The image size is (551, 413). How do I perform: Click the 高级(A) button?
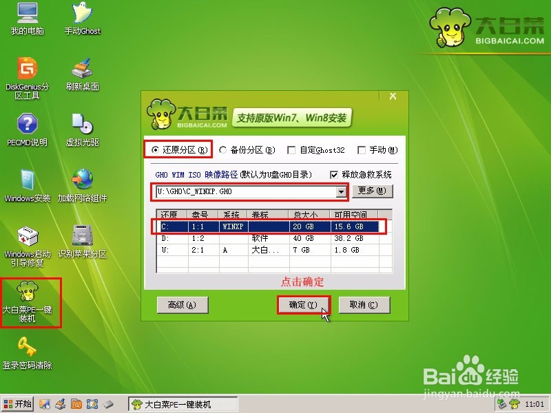(x=183, y=305)
